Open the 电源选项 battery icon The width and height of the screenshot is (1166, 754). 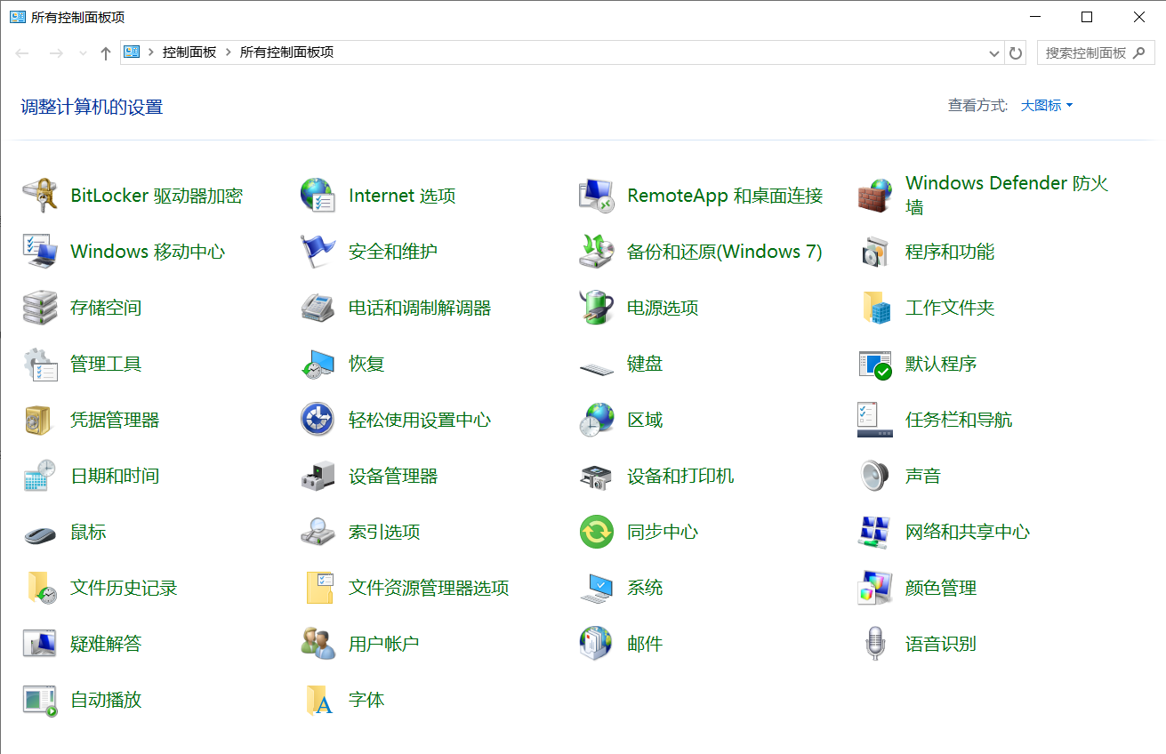596,308
